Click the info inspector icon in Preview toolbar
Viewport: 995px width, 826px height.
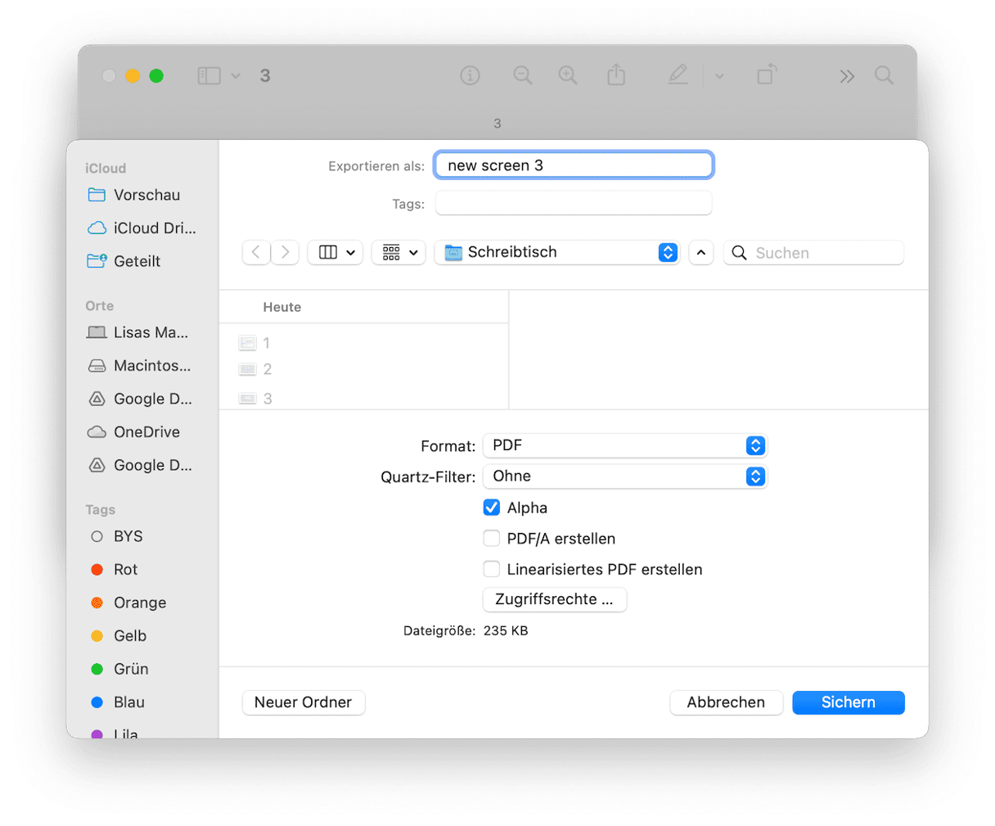[x=470, y=76]
